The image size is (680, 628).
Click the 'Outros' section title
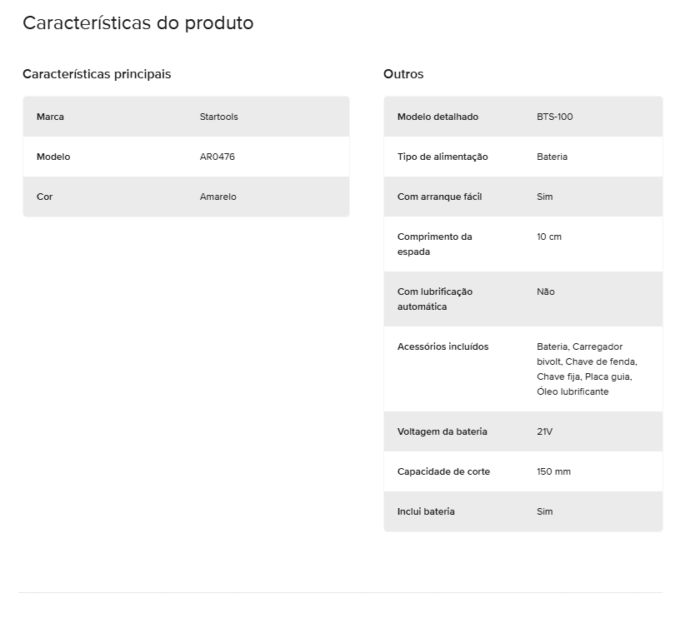pyautogui.click(x=403, y=74)
